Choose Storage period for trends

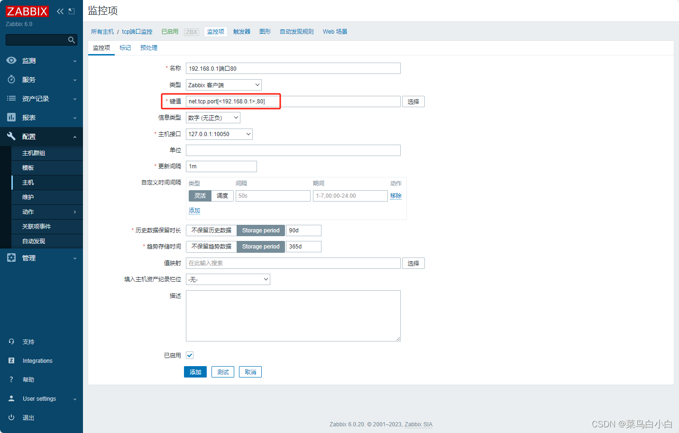[261, 247]
